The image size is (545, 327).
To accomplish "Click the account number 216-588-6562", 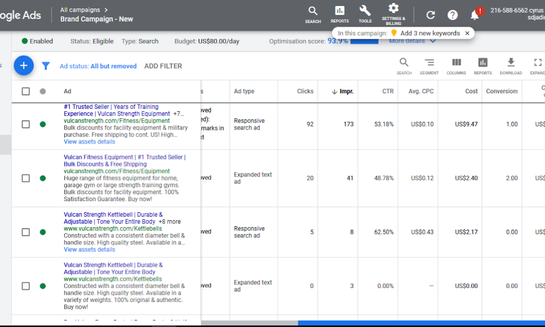I will tap(509, 10).
